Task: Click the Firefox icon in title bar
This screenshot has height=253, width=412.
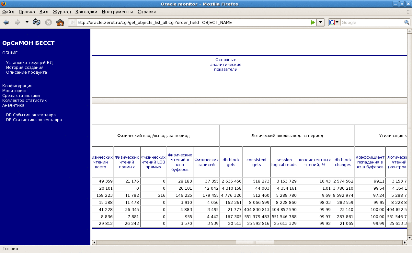Action: 4,4
